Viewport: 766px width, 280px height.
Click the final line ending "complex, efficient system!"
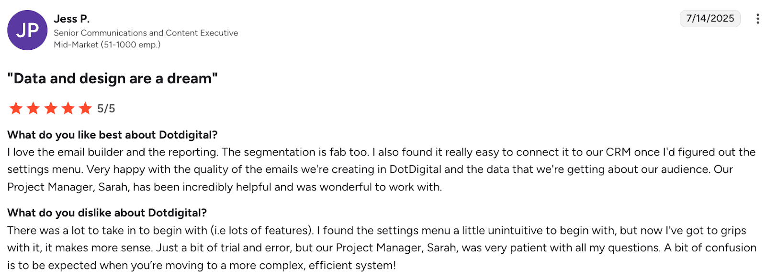point(201,266)
